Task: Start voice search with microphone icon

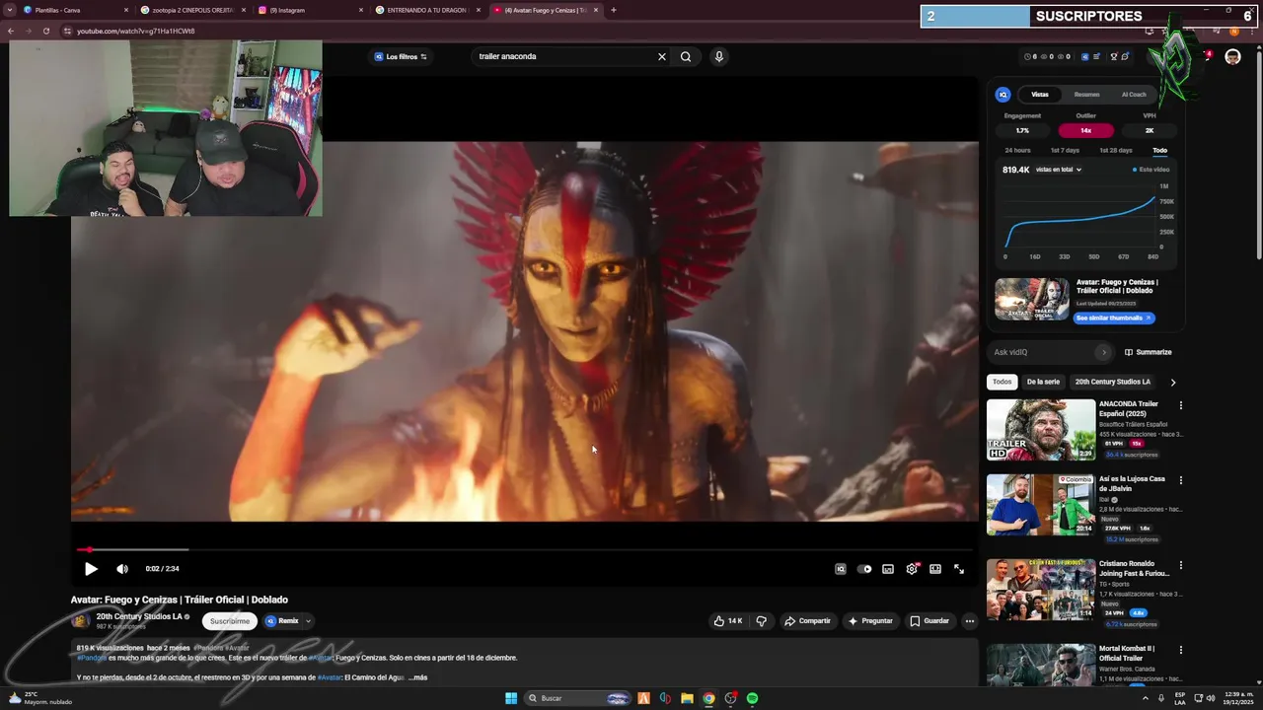Action: (x=719, y=56)
